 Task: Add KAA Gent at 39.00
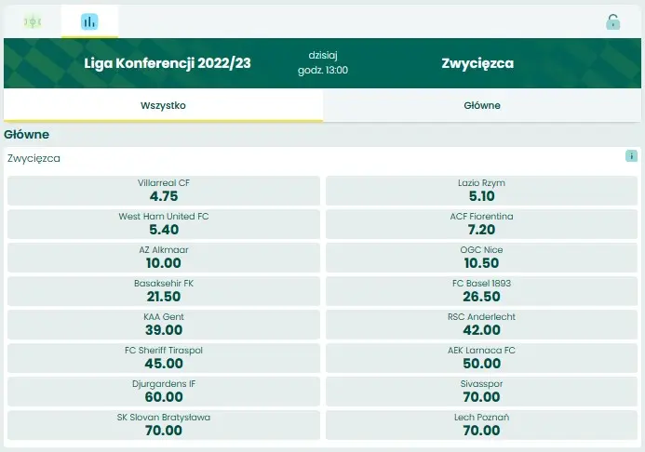164,325
